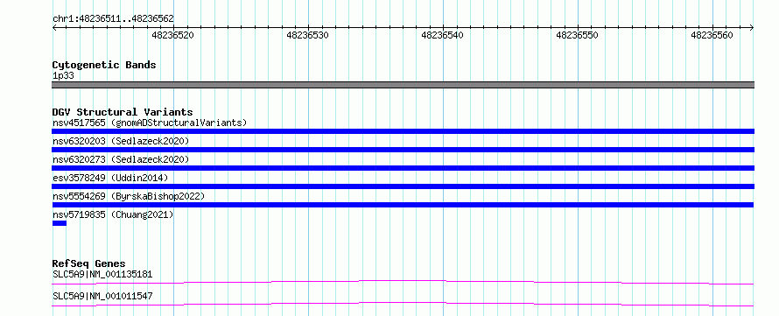Click the chr1:48236511..48236562 region label
Image resolution: width=779 pixels, height=316 pixels.
pyautogui.click(x=113, y=18)
